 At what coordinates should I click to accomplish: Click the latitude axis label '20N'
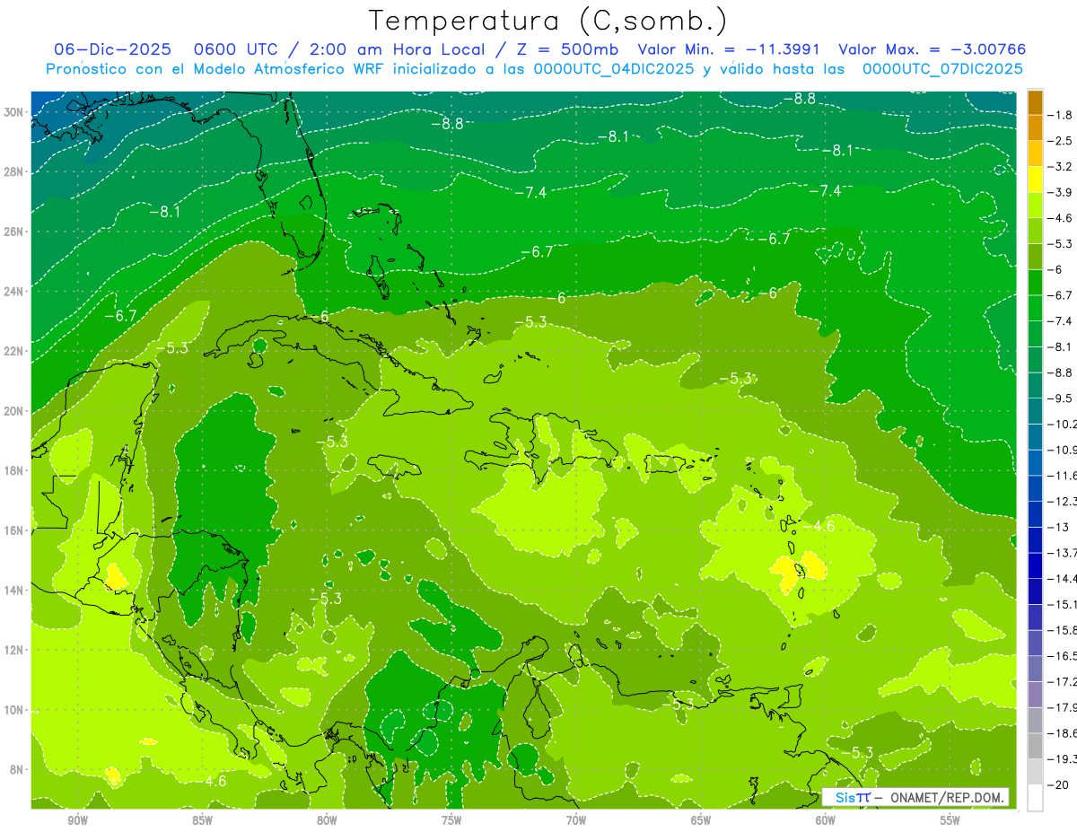pos(14,411)
